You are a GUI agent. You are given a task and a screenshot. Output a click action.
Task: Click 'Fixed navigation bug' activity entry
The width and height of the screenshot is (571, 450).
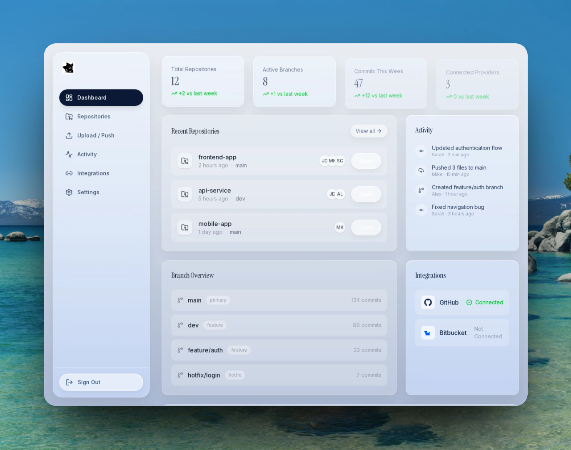(458, 207)
